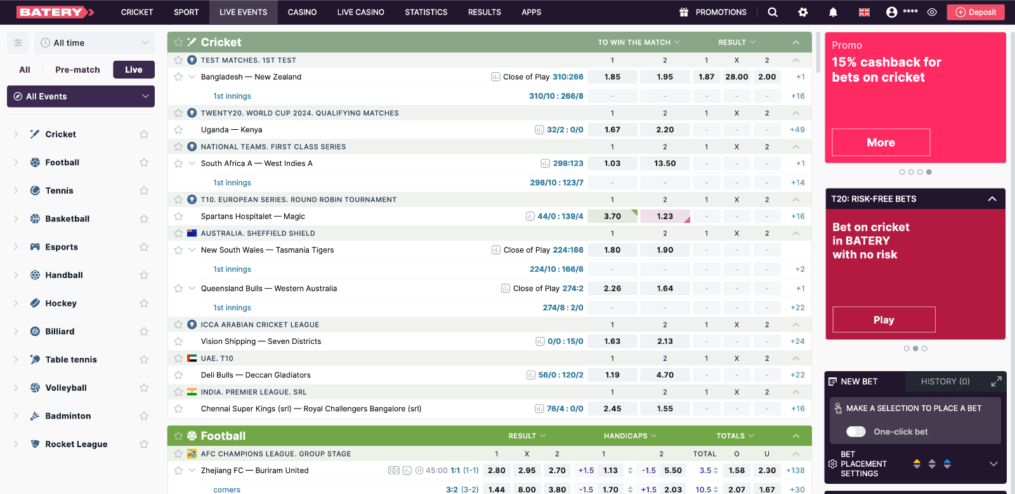Image resolution: width=1015 pixels, height=494 pixels.
Task: Click the Esports gamepad icon in sidebar
Action: [35, 247]
